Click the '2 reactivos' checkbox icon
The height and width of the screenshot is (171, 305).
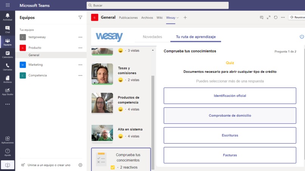[113, 167]
